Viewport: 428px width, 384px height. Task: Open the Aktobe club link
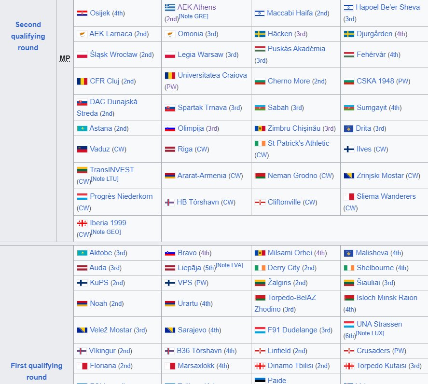click(101, 253)
